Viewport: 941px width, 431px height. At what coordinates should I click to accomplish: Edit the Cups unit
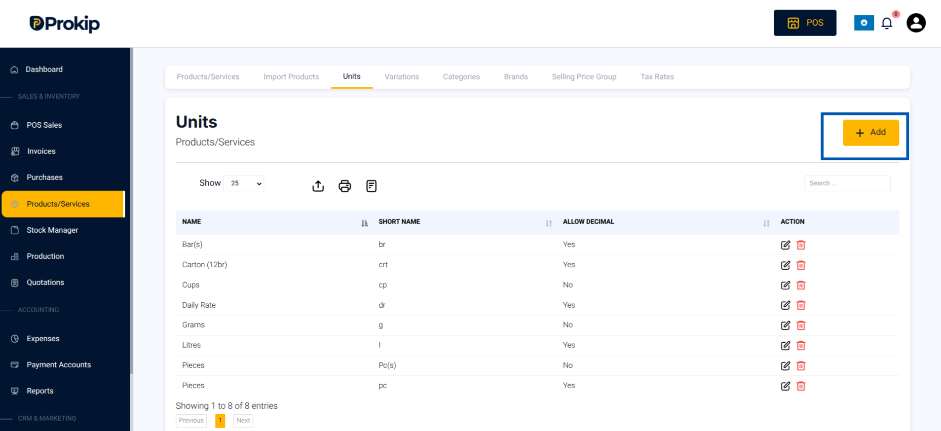[x=786, y=285]
